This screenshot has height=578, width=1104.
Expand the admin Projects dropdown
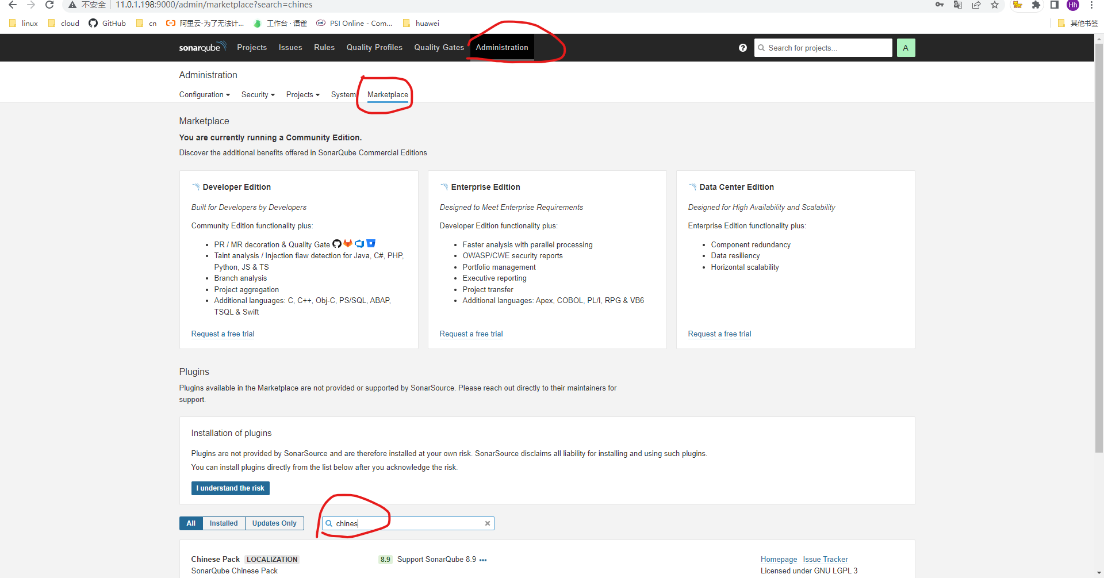coord(302,95)
